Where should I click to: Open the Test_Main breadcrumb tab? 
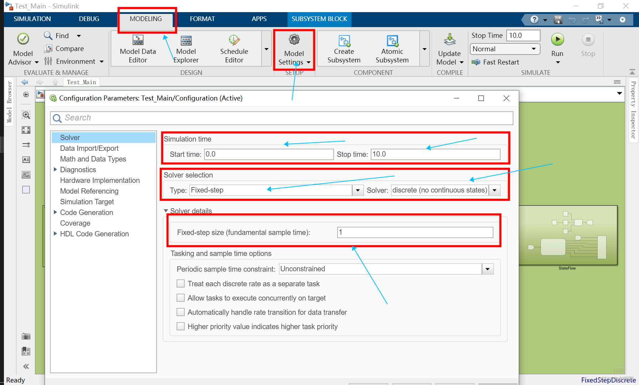coord(81,82)
